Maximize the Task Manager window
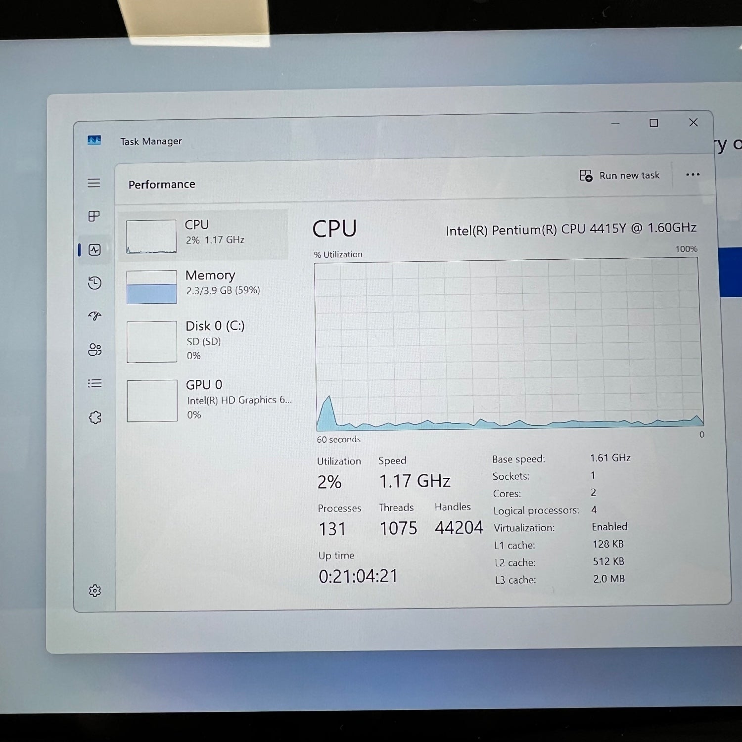 653,123
